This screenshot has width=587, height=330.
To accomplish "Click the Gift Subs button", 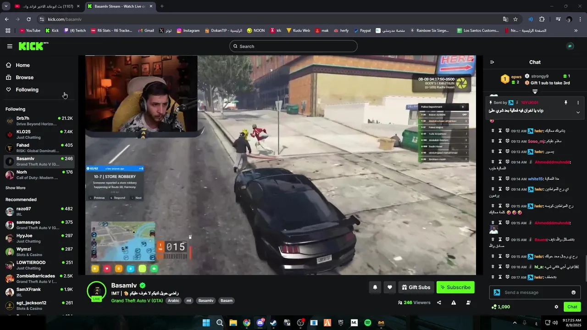I will click(416, 287).
